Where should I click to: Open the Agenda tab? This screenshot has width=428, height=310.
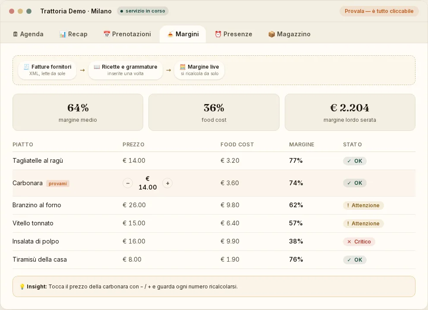coord(28,34)
